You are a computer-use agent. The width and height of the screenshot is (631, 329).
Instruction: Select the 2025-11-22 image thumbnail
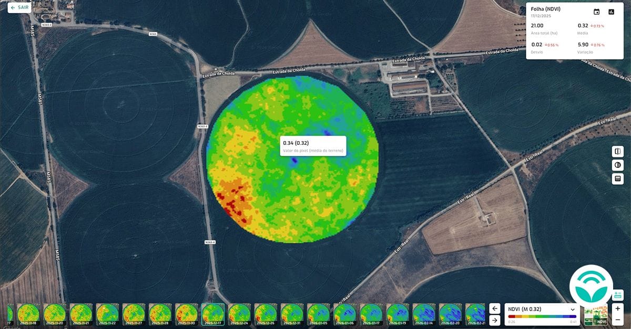tap(107, 314)
